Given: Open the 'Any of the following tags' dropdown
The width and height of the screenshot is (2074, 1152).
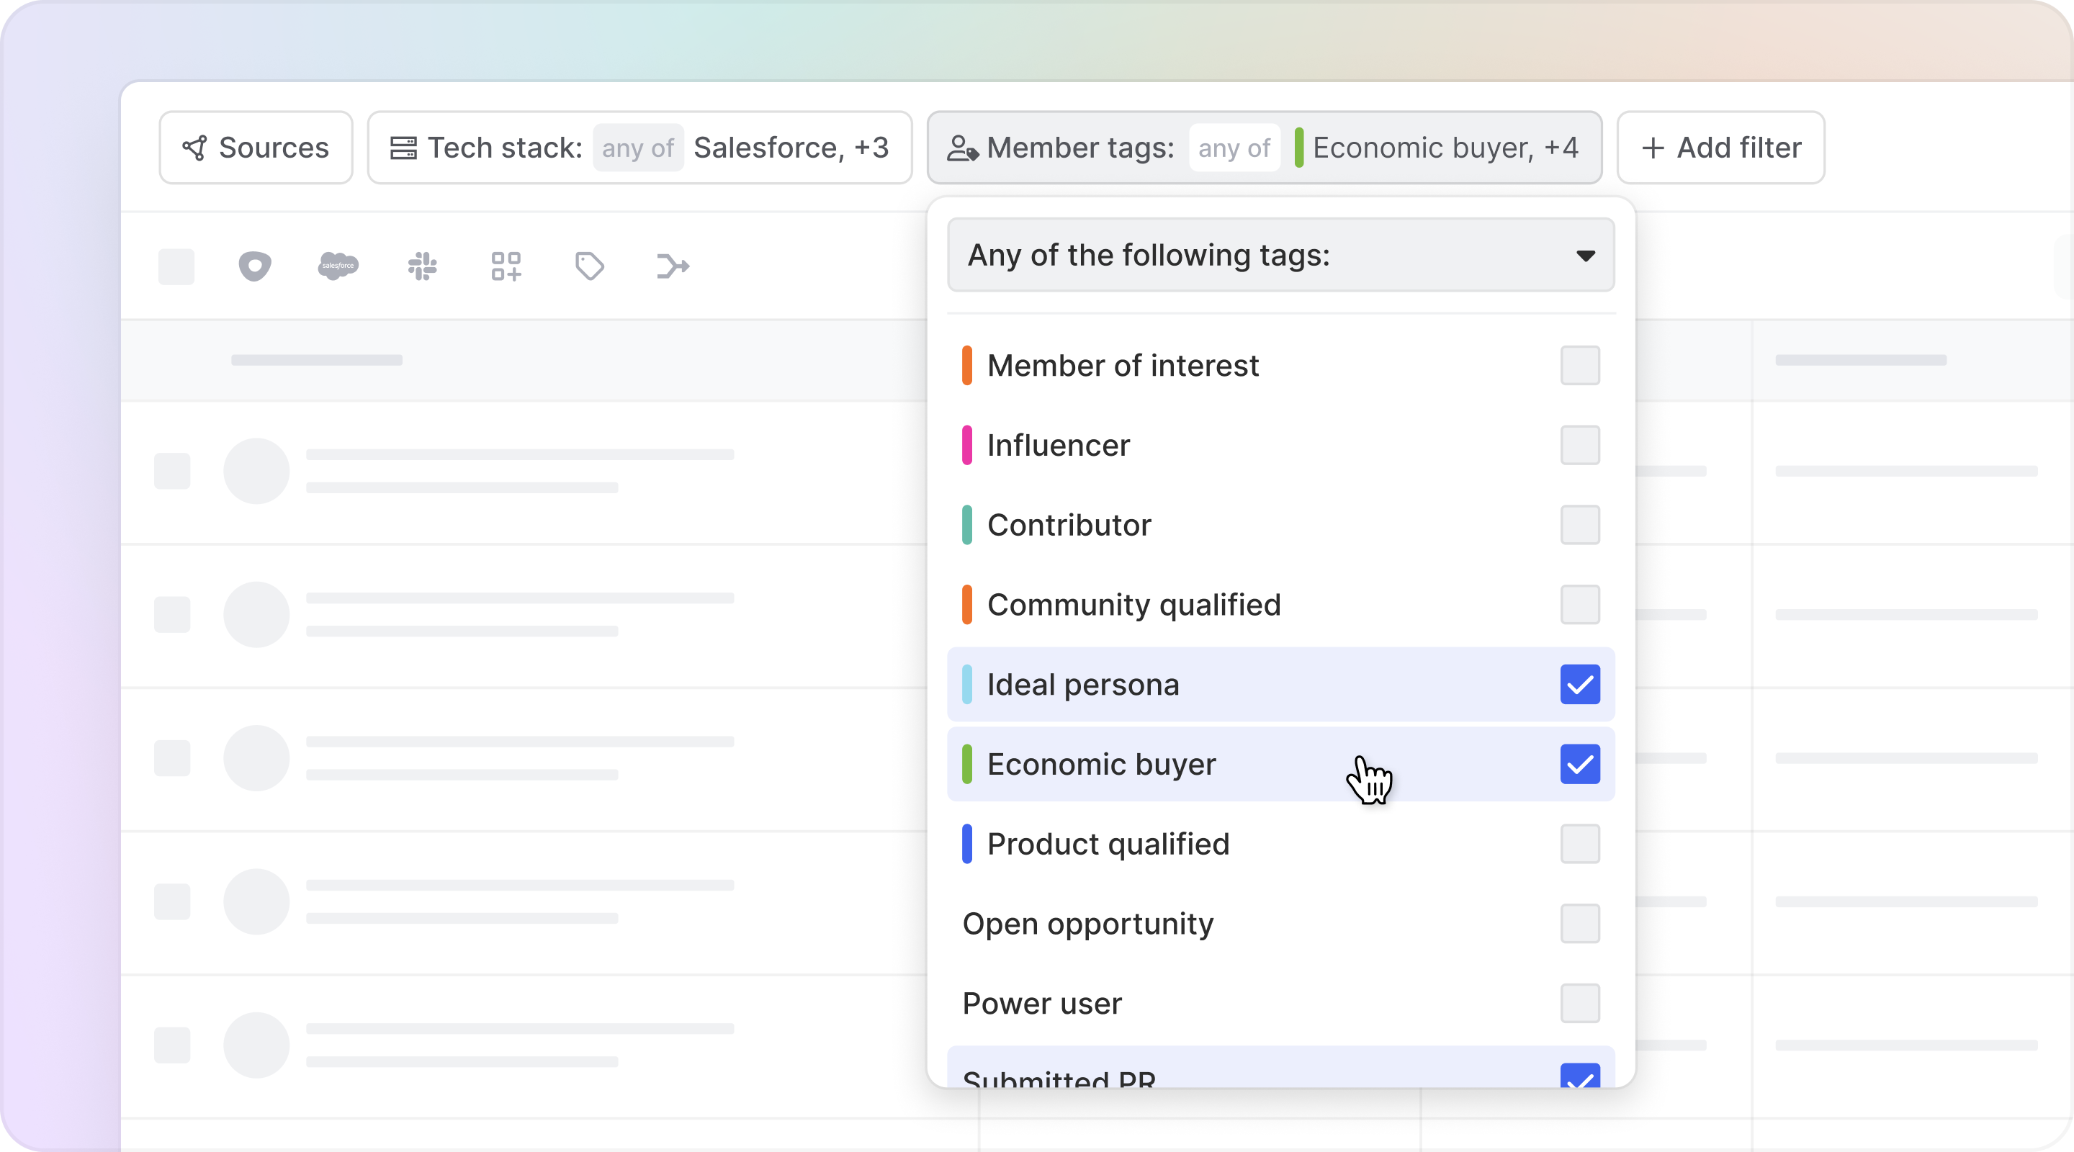Looking at the screenshot, I should click(1280, 255).
